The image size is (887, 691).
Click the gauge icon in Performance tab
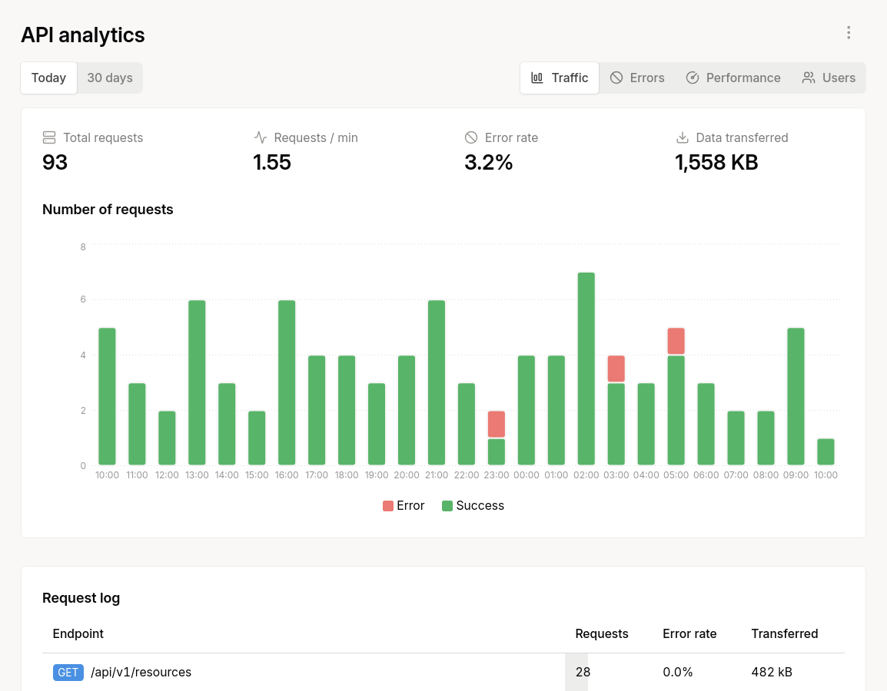[693, 78]
